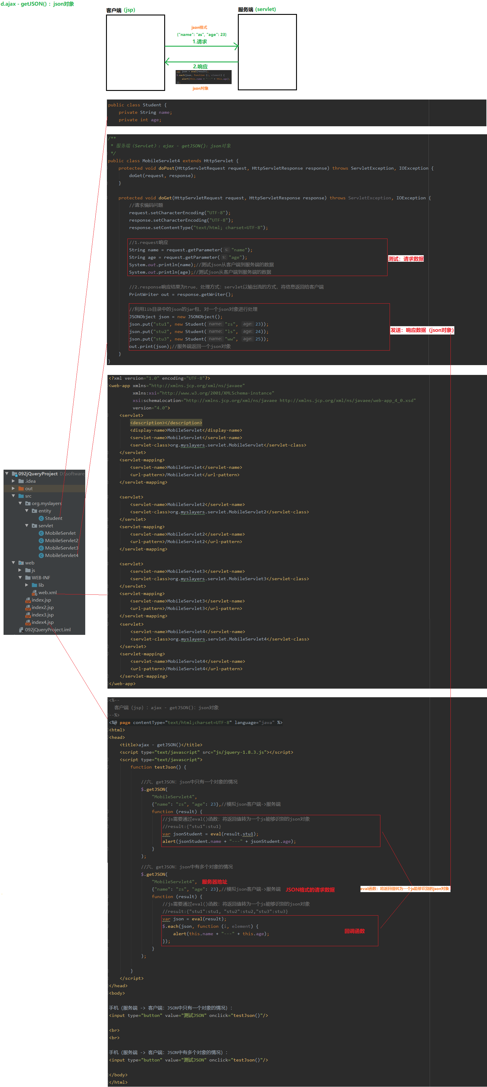Collapse the servlet package arrow
This screenshot has width=487, height=1087.
coord(26,526)
